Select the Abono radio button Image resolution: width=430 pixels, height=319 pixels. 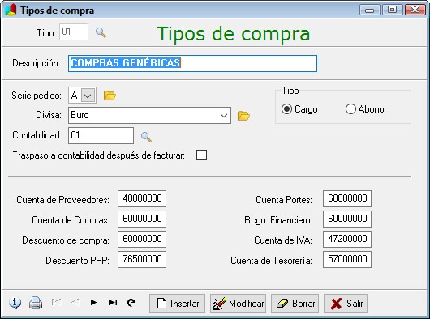(350, 109)
